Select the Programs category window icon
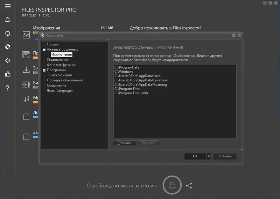 point(26,55)
